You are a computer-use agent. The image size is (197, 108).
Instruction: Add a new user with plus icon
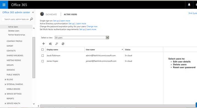[x=43, y=44]
